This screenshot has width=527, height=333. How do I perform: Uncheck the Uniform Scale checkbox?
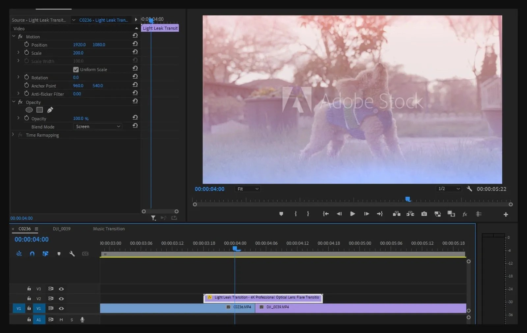click(x=76, y=69)
